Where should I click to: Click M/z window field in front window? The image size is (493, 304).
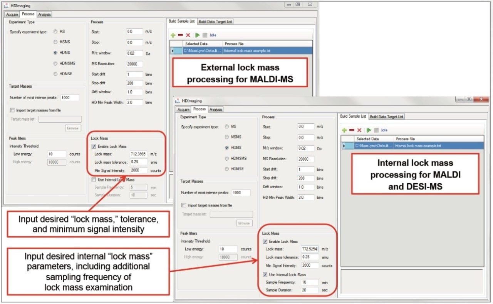(306, 148)
